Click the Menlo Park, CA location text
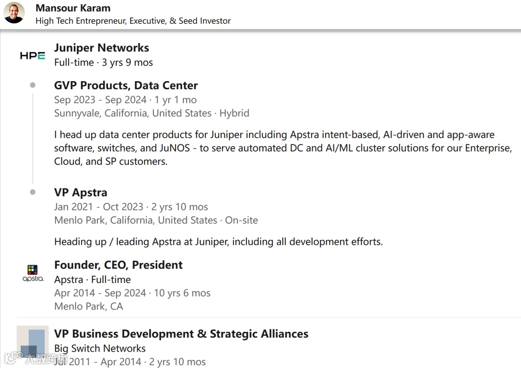521x368 pixels. [88, 306]
